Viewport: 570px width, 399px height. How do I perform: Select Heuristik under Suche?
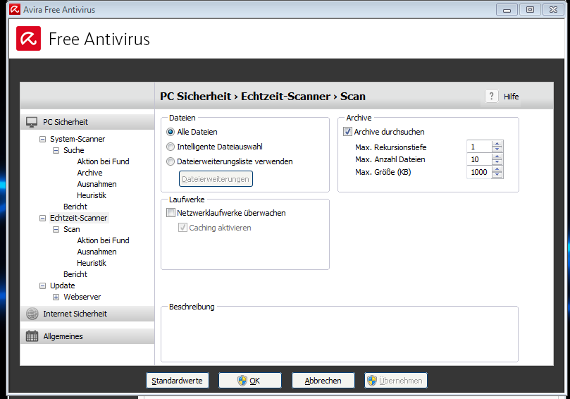[92, 195]
